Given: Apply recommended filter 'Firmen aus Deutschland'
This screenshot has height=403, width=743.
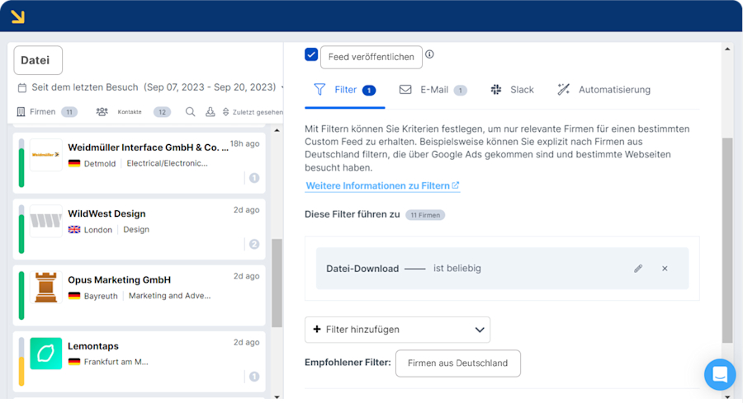Looking at the screenshot, I should [457, 363].
